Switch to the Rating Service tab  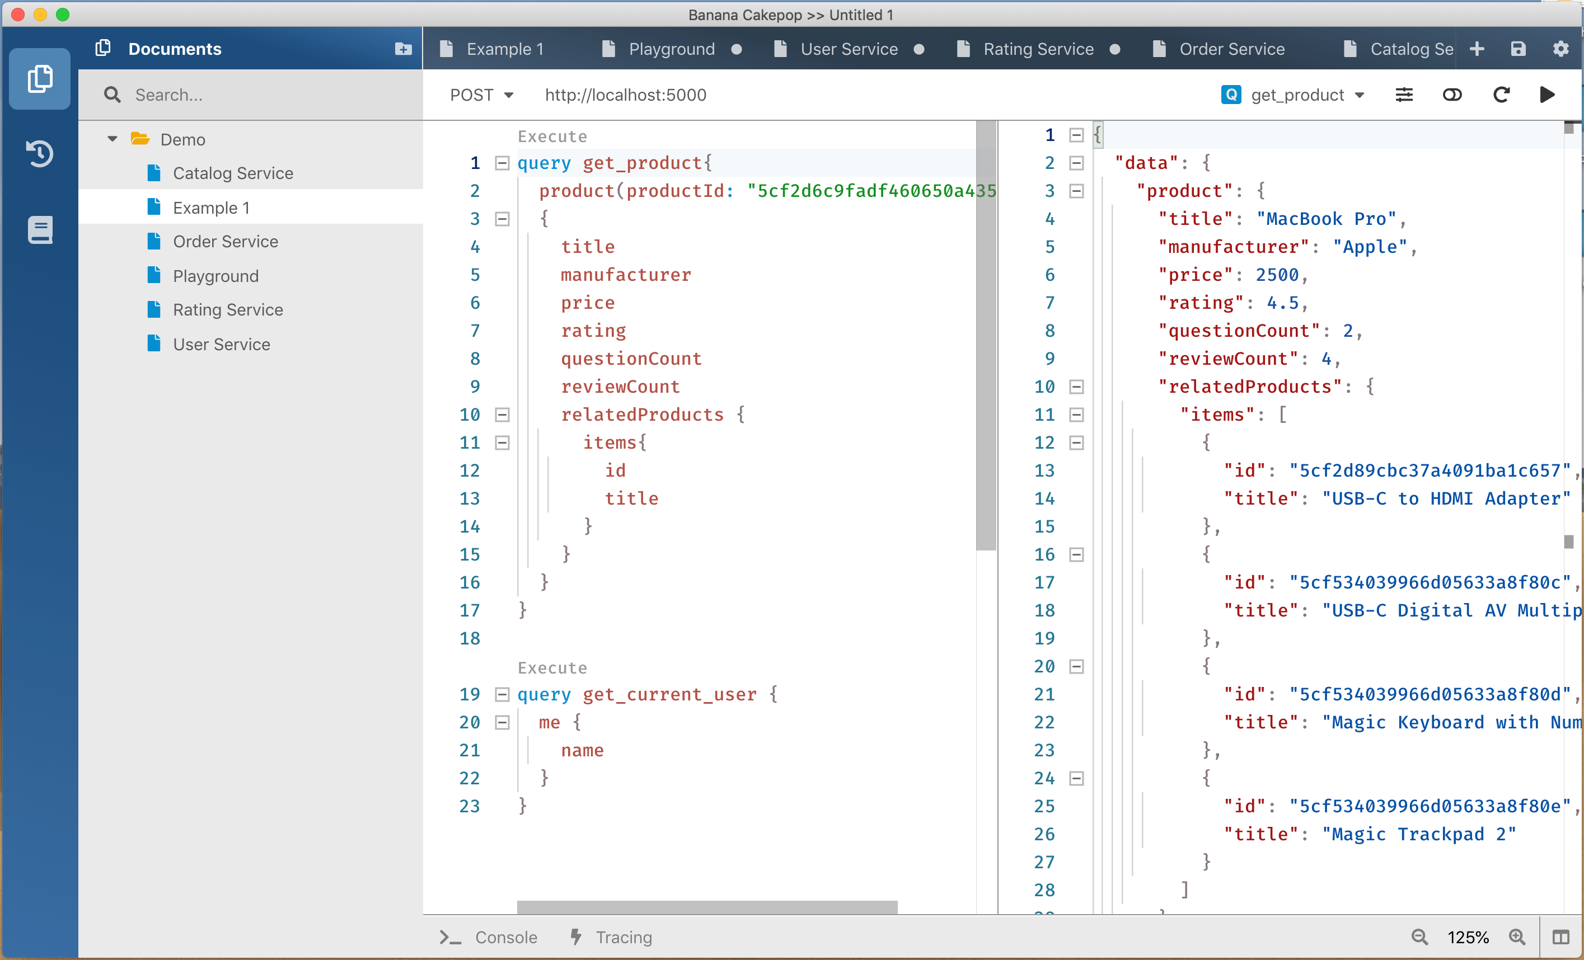(x=1038, y=49)
